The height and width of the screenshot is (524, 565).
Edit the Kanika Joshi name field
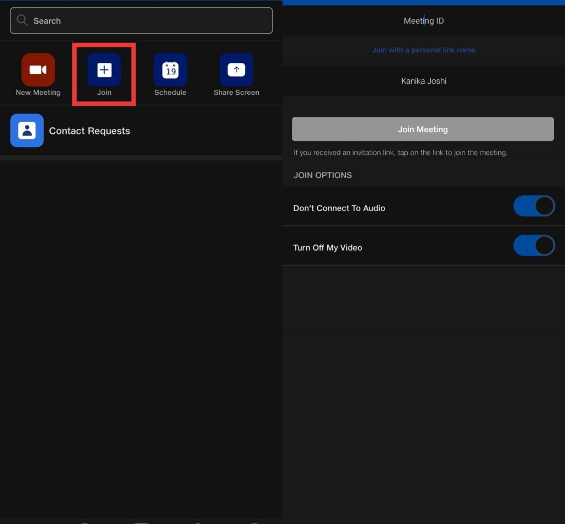pyautogui.click(x=423, y=81)
